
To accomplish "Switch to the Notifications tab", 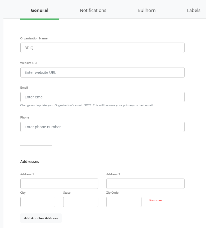I will 93,10.
